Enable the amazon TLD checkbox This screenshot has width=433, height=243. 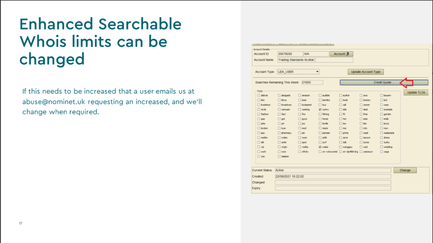point(300,96)
